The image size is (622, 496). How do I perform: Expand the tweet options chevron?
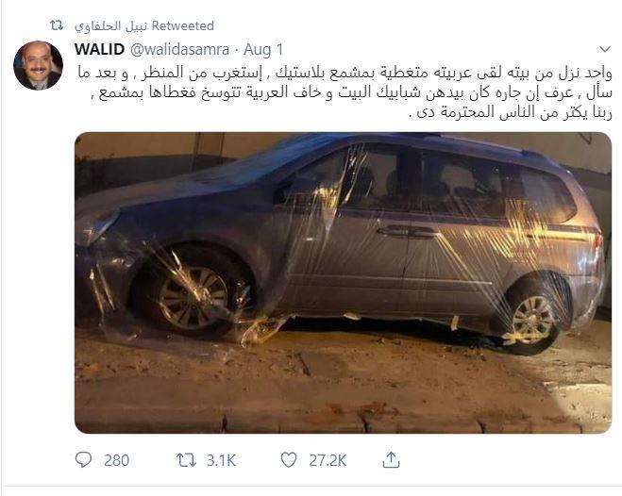605,50
